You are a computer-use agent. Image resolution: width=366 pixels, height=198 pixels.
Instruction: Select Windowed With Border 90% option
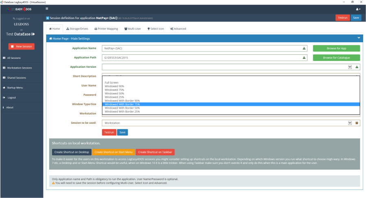(231, 101)
